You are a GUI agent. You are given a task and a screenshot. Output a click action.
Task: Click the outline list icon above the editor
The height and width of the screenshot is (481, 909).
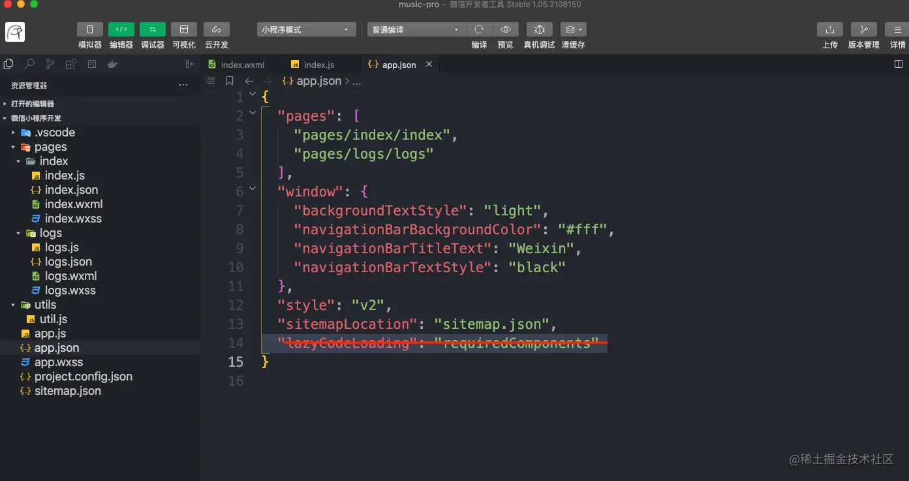pyautogui.click(x=210, y=81)
